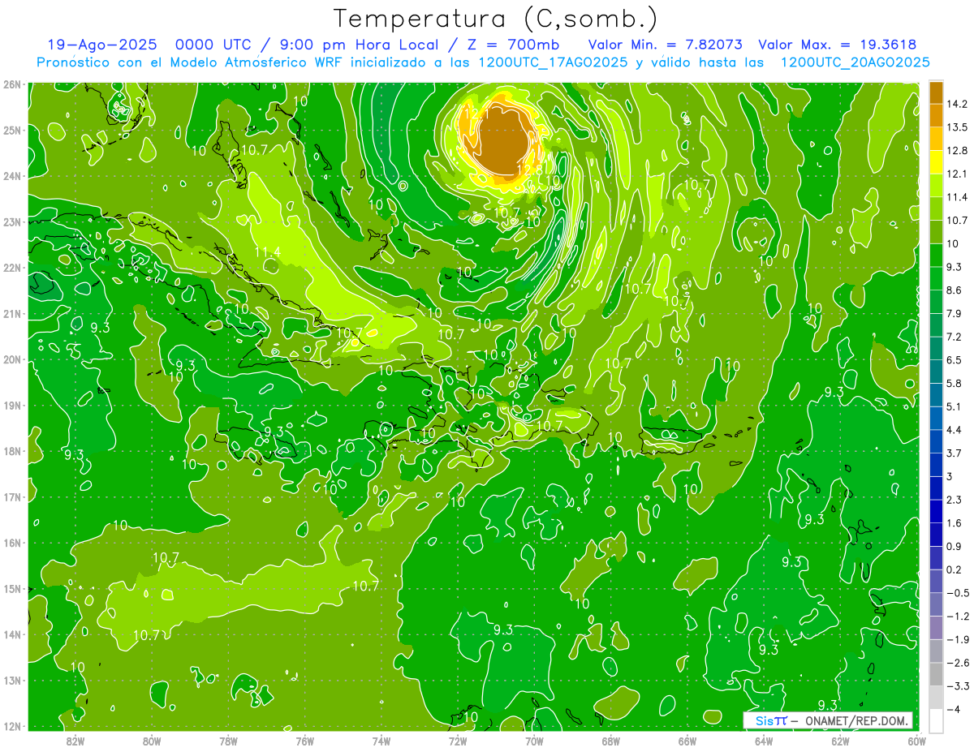Click the 18N latitude axis label
974x752 pixels.
point(12,451)
